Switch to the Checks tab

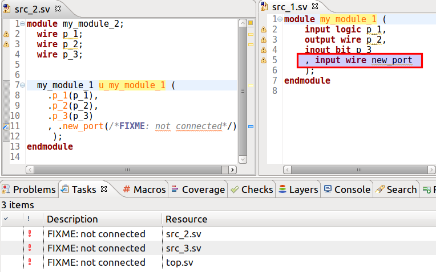(x=252, y=189)
